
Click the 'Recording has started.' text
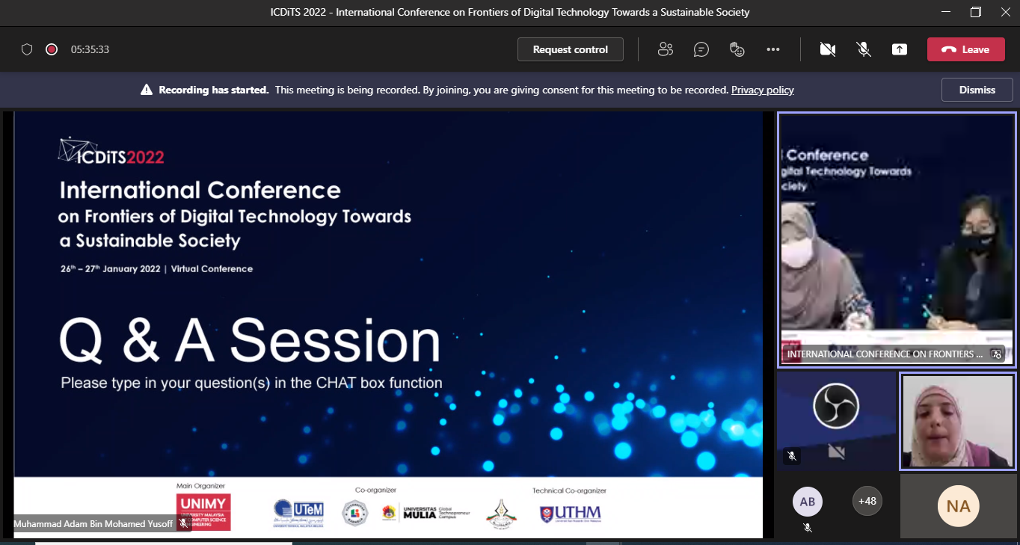pos(213,90)
